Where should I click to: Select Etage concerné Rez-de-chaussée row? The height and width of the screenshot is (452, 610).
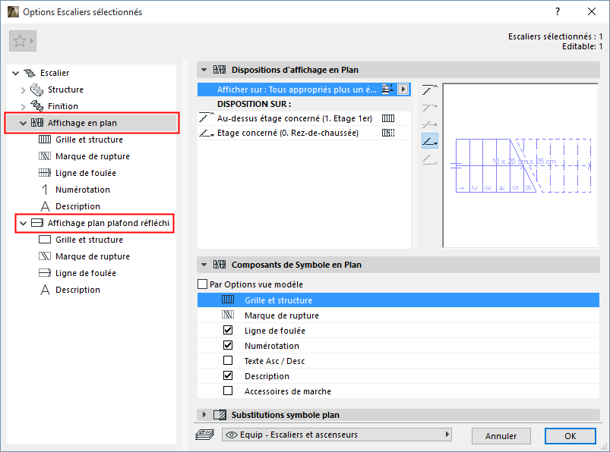[304, 133]
